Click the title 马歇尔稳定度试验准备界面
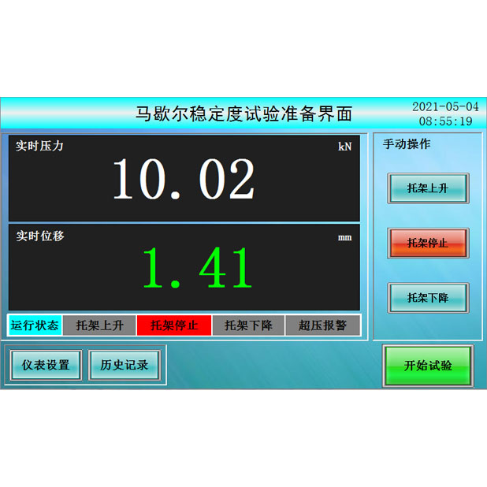 pyautogui.click(x=243, y=113)
